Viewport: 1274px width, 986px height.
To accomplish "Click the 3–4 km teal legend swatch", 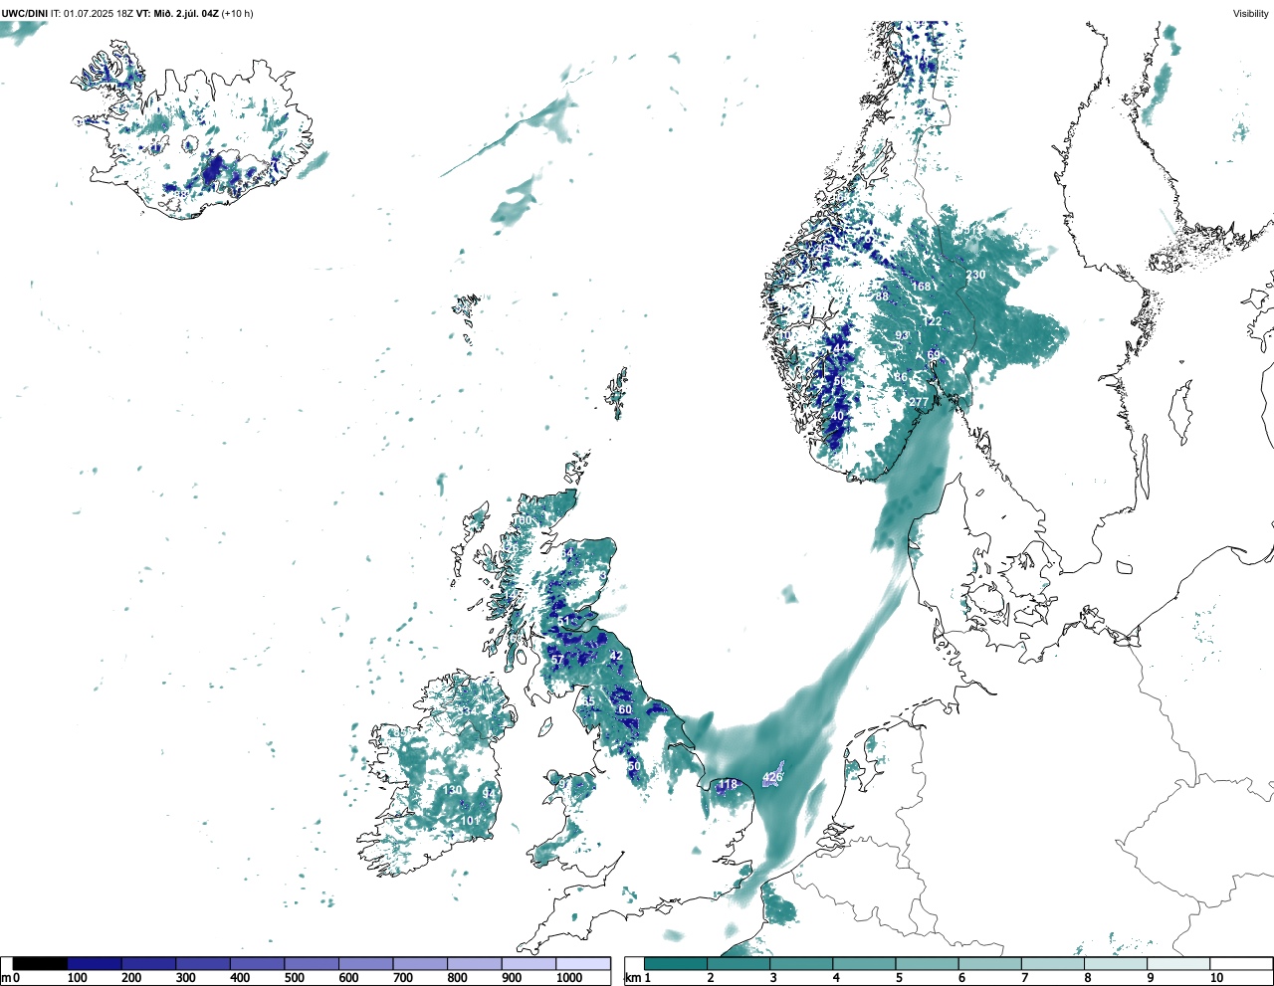I will pos(801,964).
